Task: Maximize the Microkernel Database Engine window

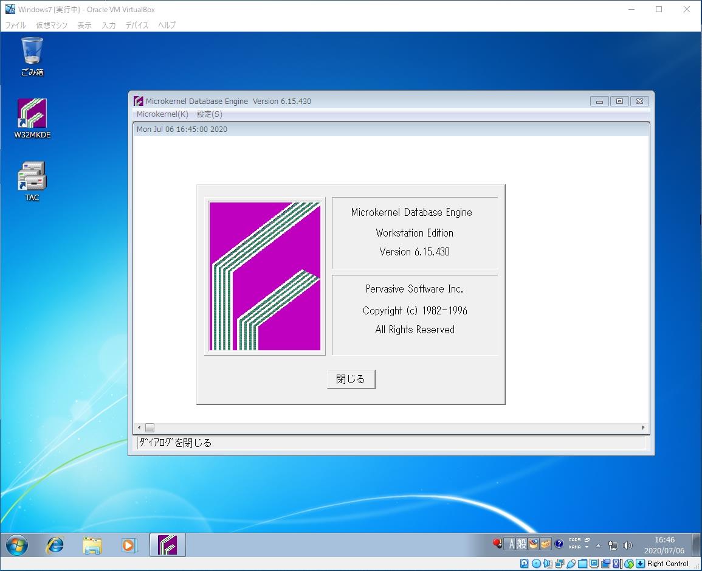Action: coord(619,102)
